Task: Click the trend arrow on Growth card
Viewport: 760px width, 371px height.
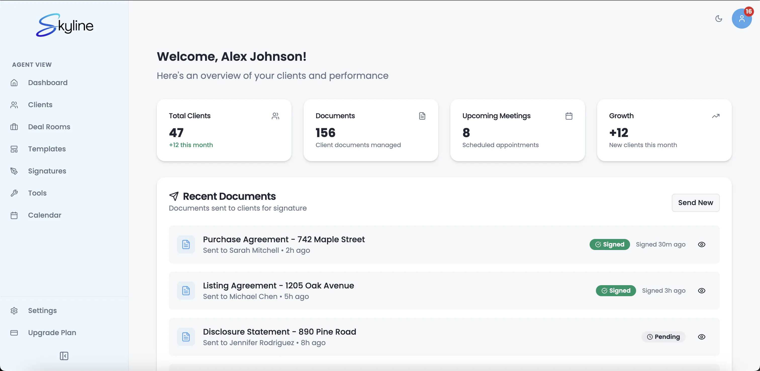Action: 716,116
